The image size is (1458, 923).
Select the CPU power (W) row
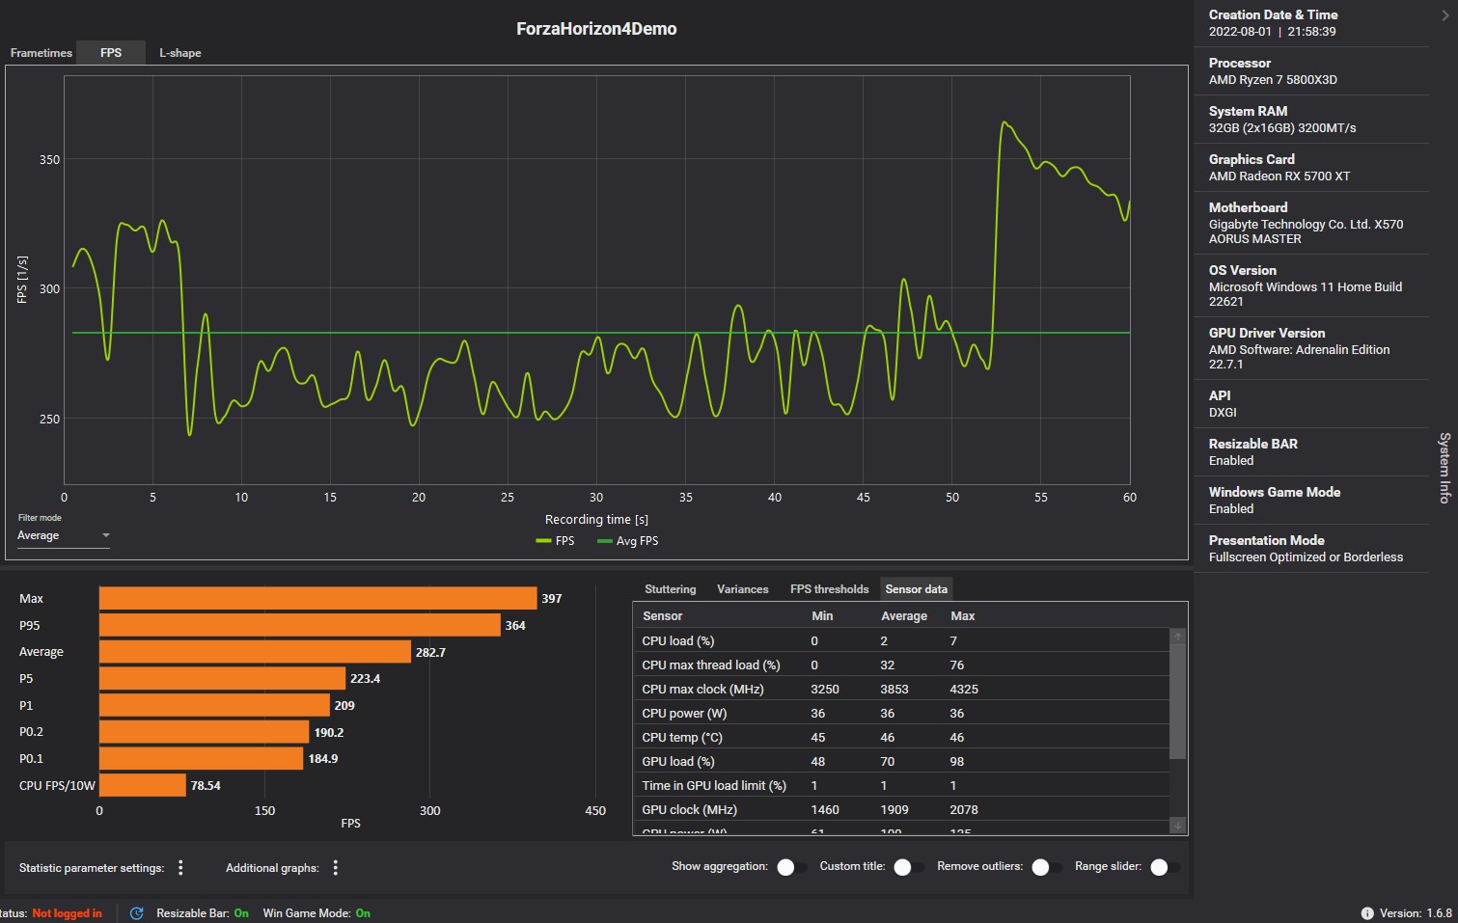tap(901, 713)
